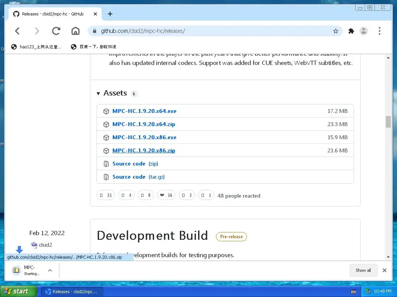This screenshot has height=297, width=397.
Task: Go back to the previous page
Action: click(17, 31)
